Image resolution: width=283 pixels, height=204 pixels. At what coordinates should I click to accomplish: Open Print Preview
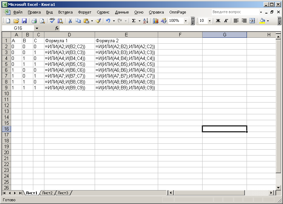(42, 21)
